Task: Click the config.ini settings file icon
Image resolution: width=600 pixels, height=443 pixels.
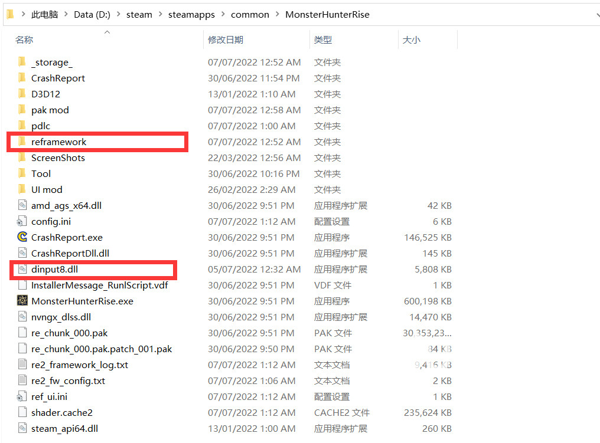Action: coord(22,221)
